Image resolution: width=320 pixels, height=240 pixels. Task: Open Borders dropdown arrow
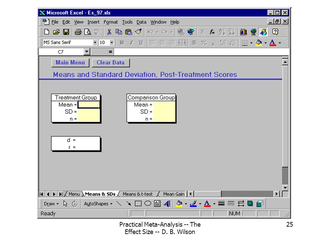click(251, 43)
